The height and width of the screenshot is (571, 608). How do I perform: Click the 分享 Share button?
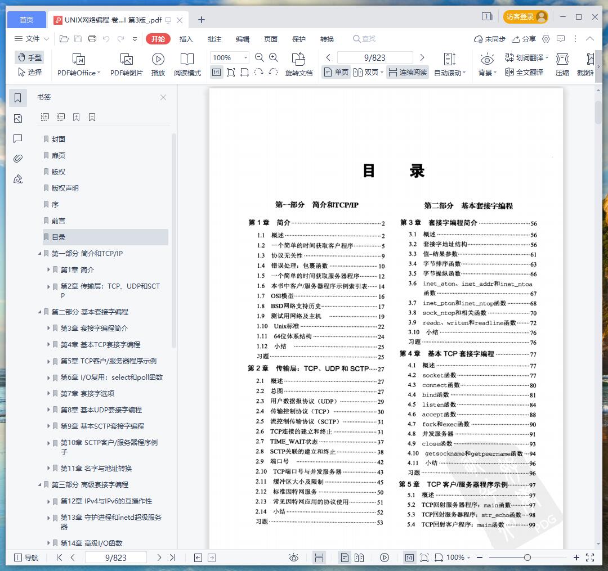(524, 39)
